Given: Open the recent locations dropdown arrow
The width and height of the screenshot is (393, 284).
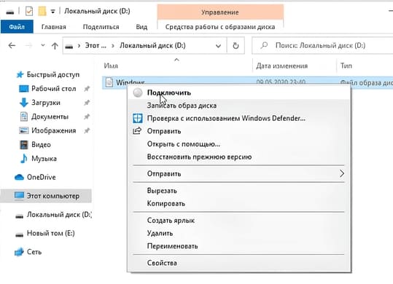Looking at the screenshot, I should [43, 45].
